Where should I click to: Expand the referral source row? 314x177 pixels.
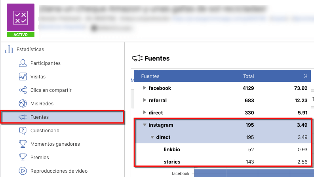(x=145, y=101)
